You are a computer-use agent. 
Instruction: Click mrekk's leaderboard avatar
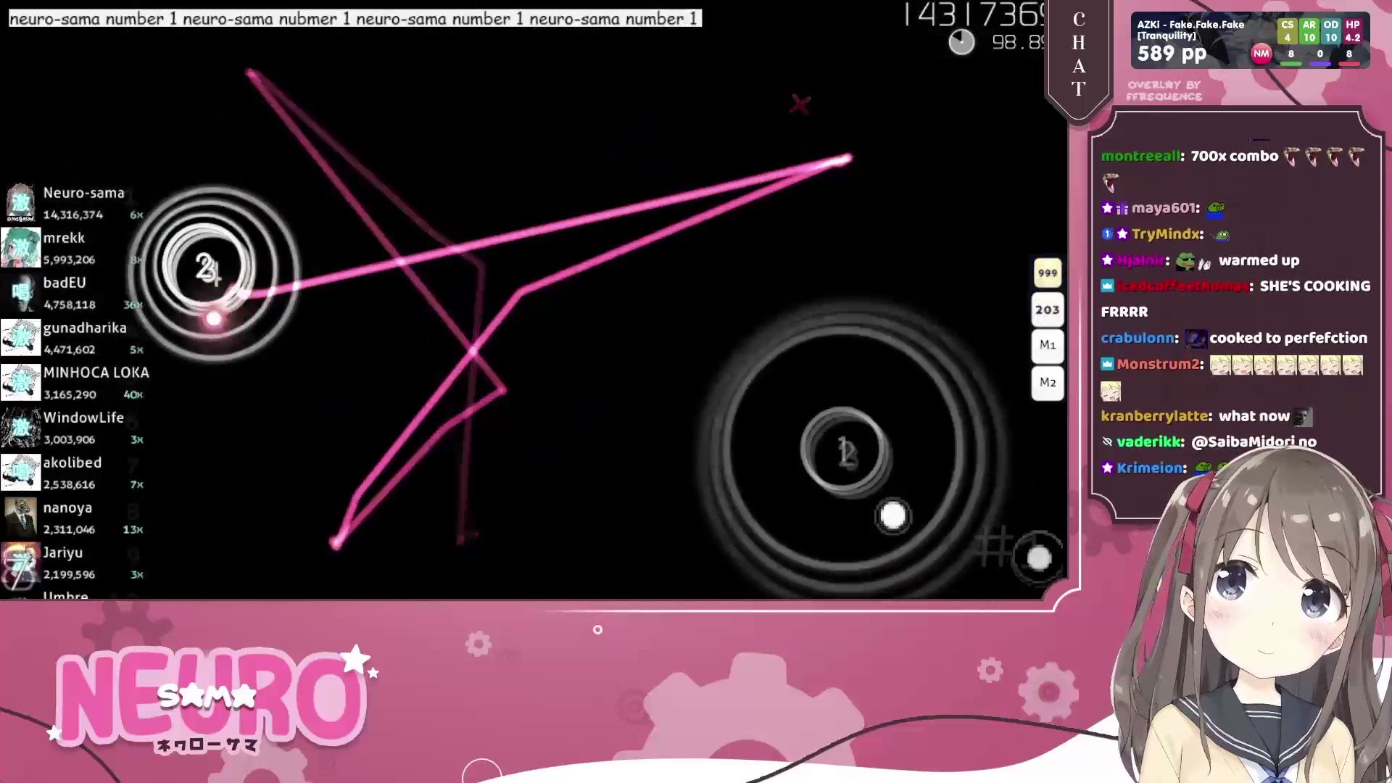(x=20, y=247)
